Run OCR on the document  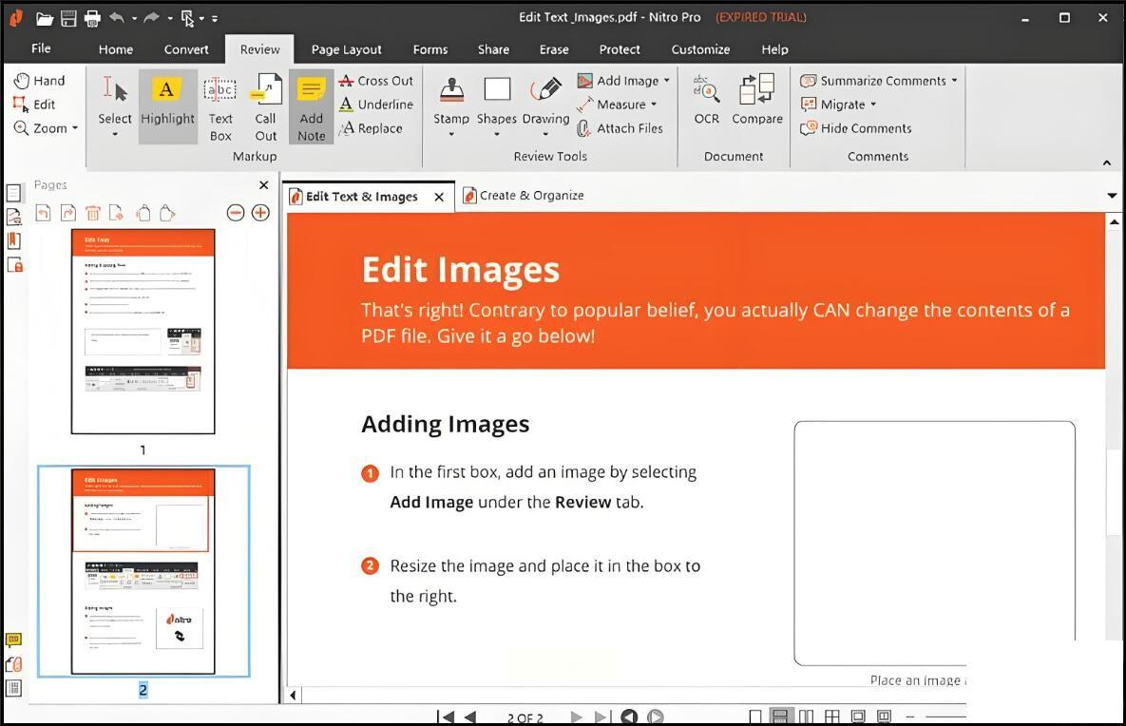click(706, 101)
